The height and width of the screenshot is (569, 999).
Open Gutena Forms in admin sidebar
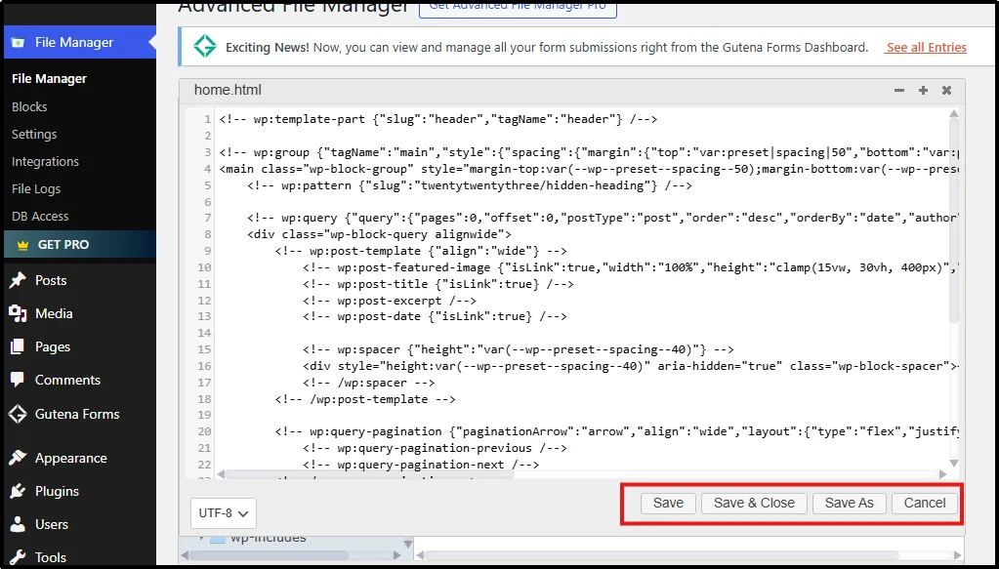(x=77, y=414)
